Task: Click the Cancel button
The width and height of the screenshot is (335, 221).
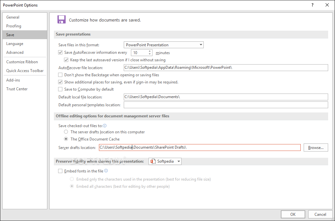Action: click(320, 214)
